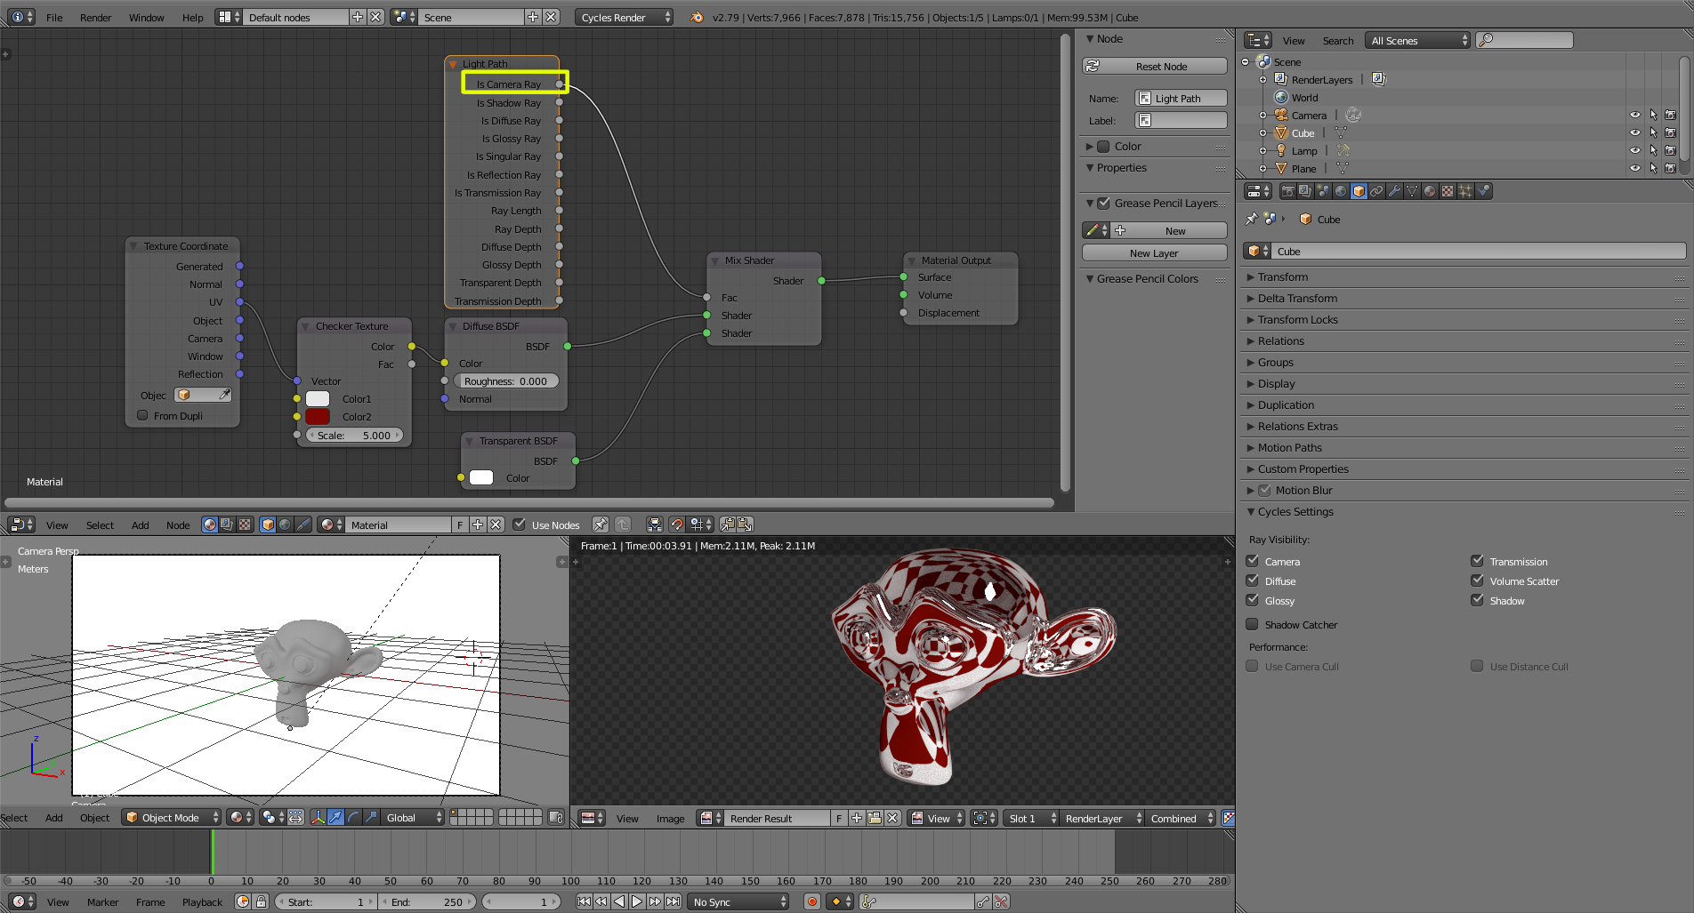
Task: Open the Node menu in node editor header
Action: (x=178, y=525)
